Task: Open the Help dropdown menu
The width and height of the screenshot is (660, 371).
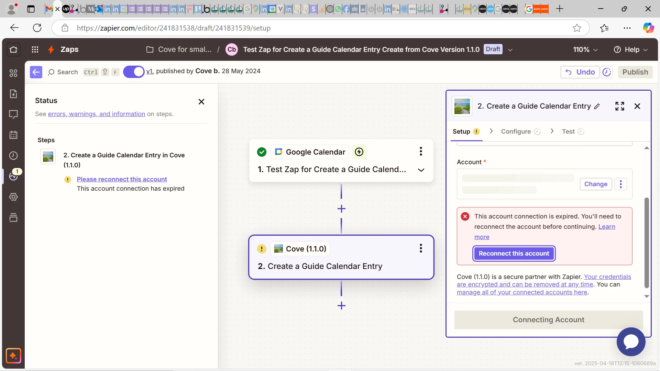Action: coord(631,49)
